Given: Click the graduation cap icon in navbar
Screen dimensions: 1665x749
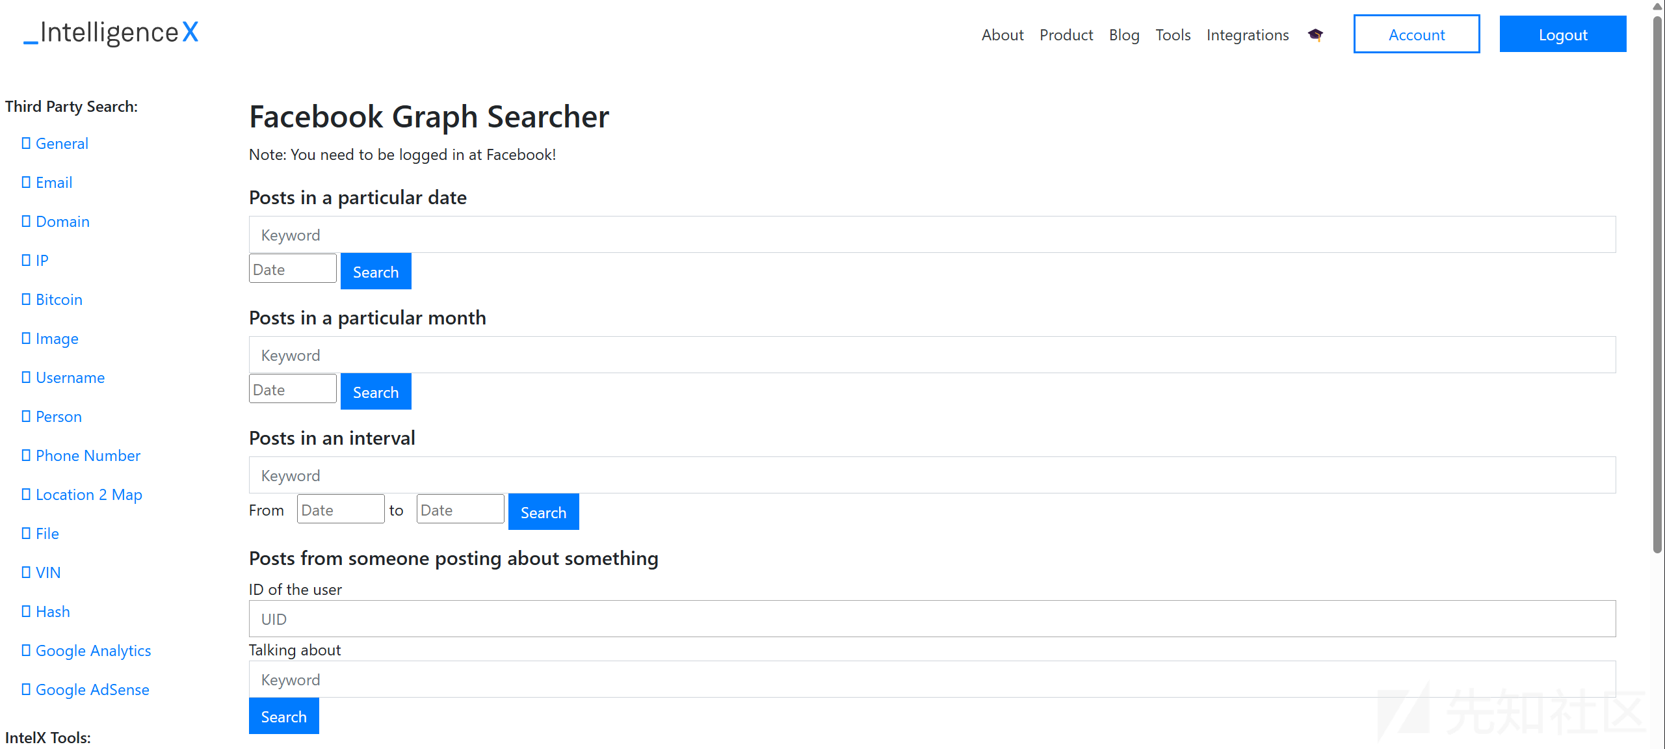Looking at the screenshot, I should coord(1315,34).
